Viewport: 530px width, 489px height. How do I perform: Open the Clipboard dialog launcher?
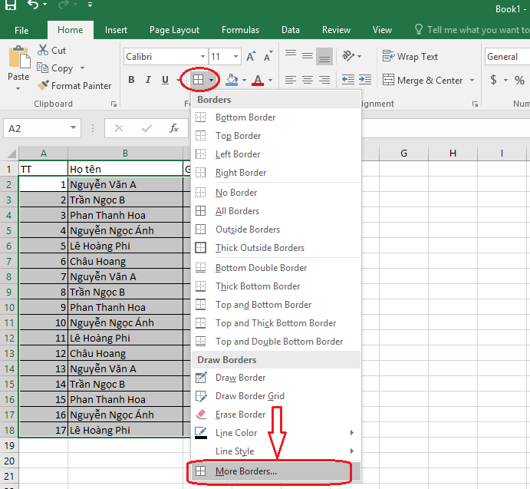(x=114, y=104)
